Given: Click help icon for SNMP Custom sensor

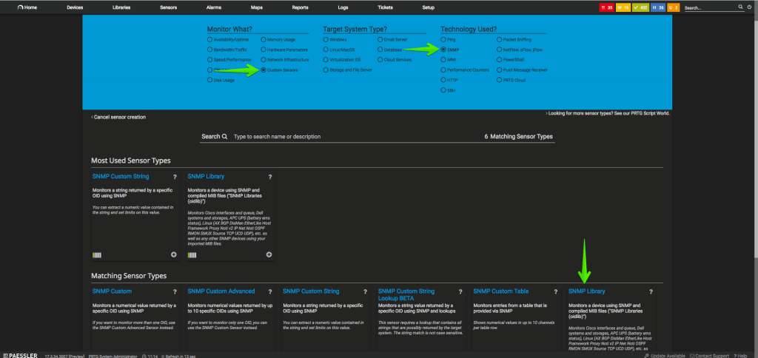Looking at the screenshot, I should point(175,292).
